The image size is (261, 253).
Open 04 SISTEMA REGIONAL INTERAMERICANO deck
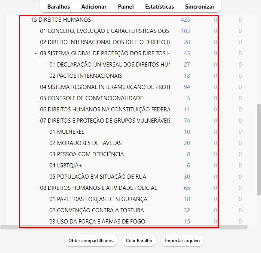click(x=105, y=87)
